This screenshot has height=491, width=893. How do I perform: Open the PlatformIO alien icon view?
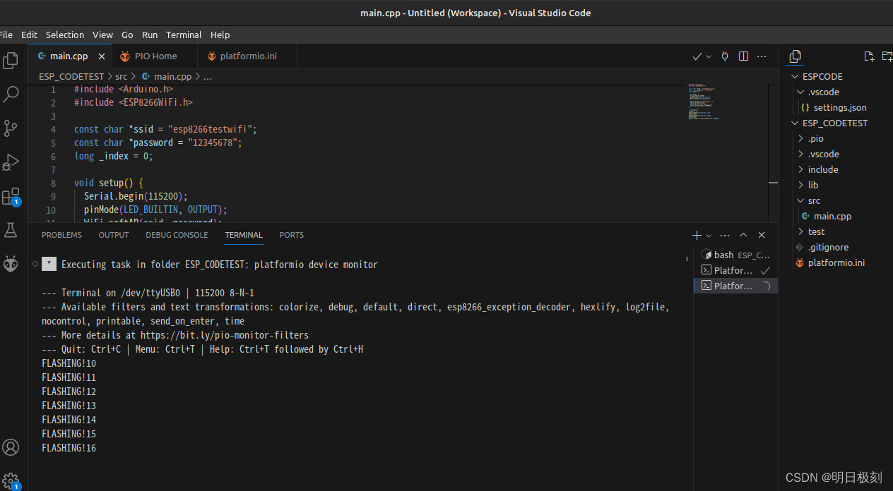11,264
